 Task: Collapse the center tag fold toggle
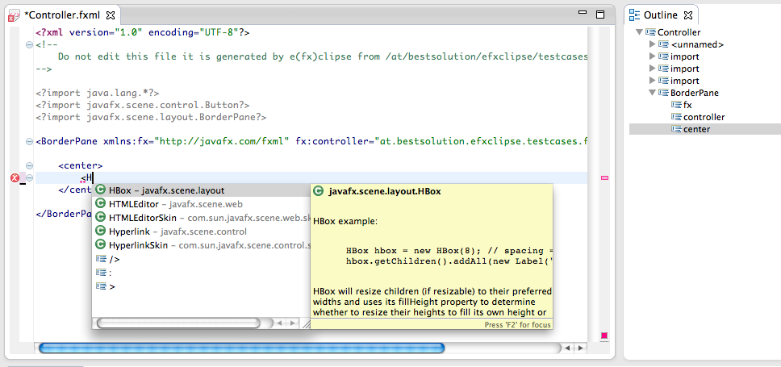point(29,165)
